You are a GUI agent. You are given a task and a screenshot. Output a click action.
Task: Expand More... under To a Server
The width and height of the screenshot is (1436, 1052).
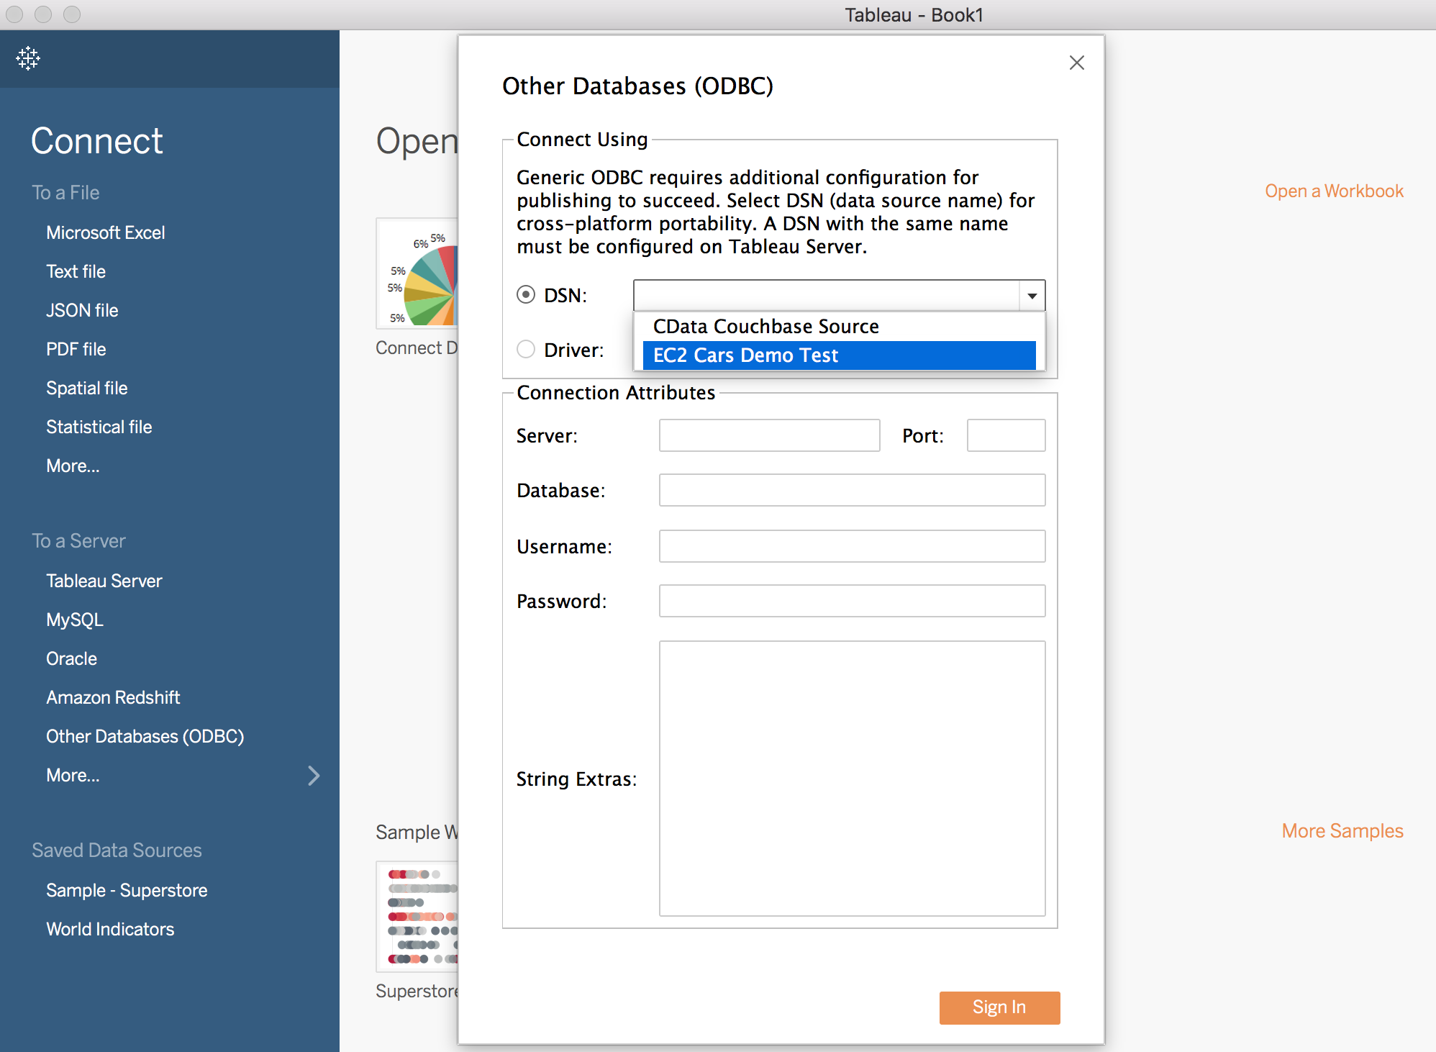point(73,775)
